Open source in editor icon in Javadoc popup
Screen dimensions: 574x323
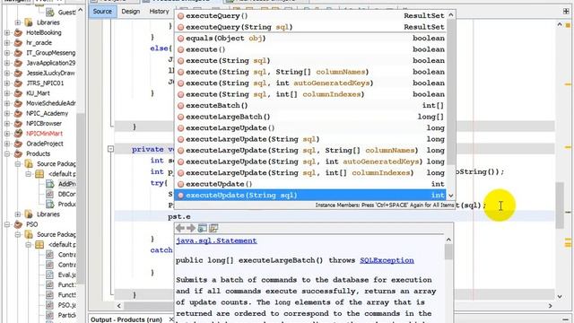[213, 228]
